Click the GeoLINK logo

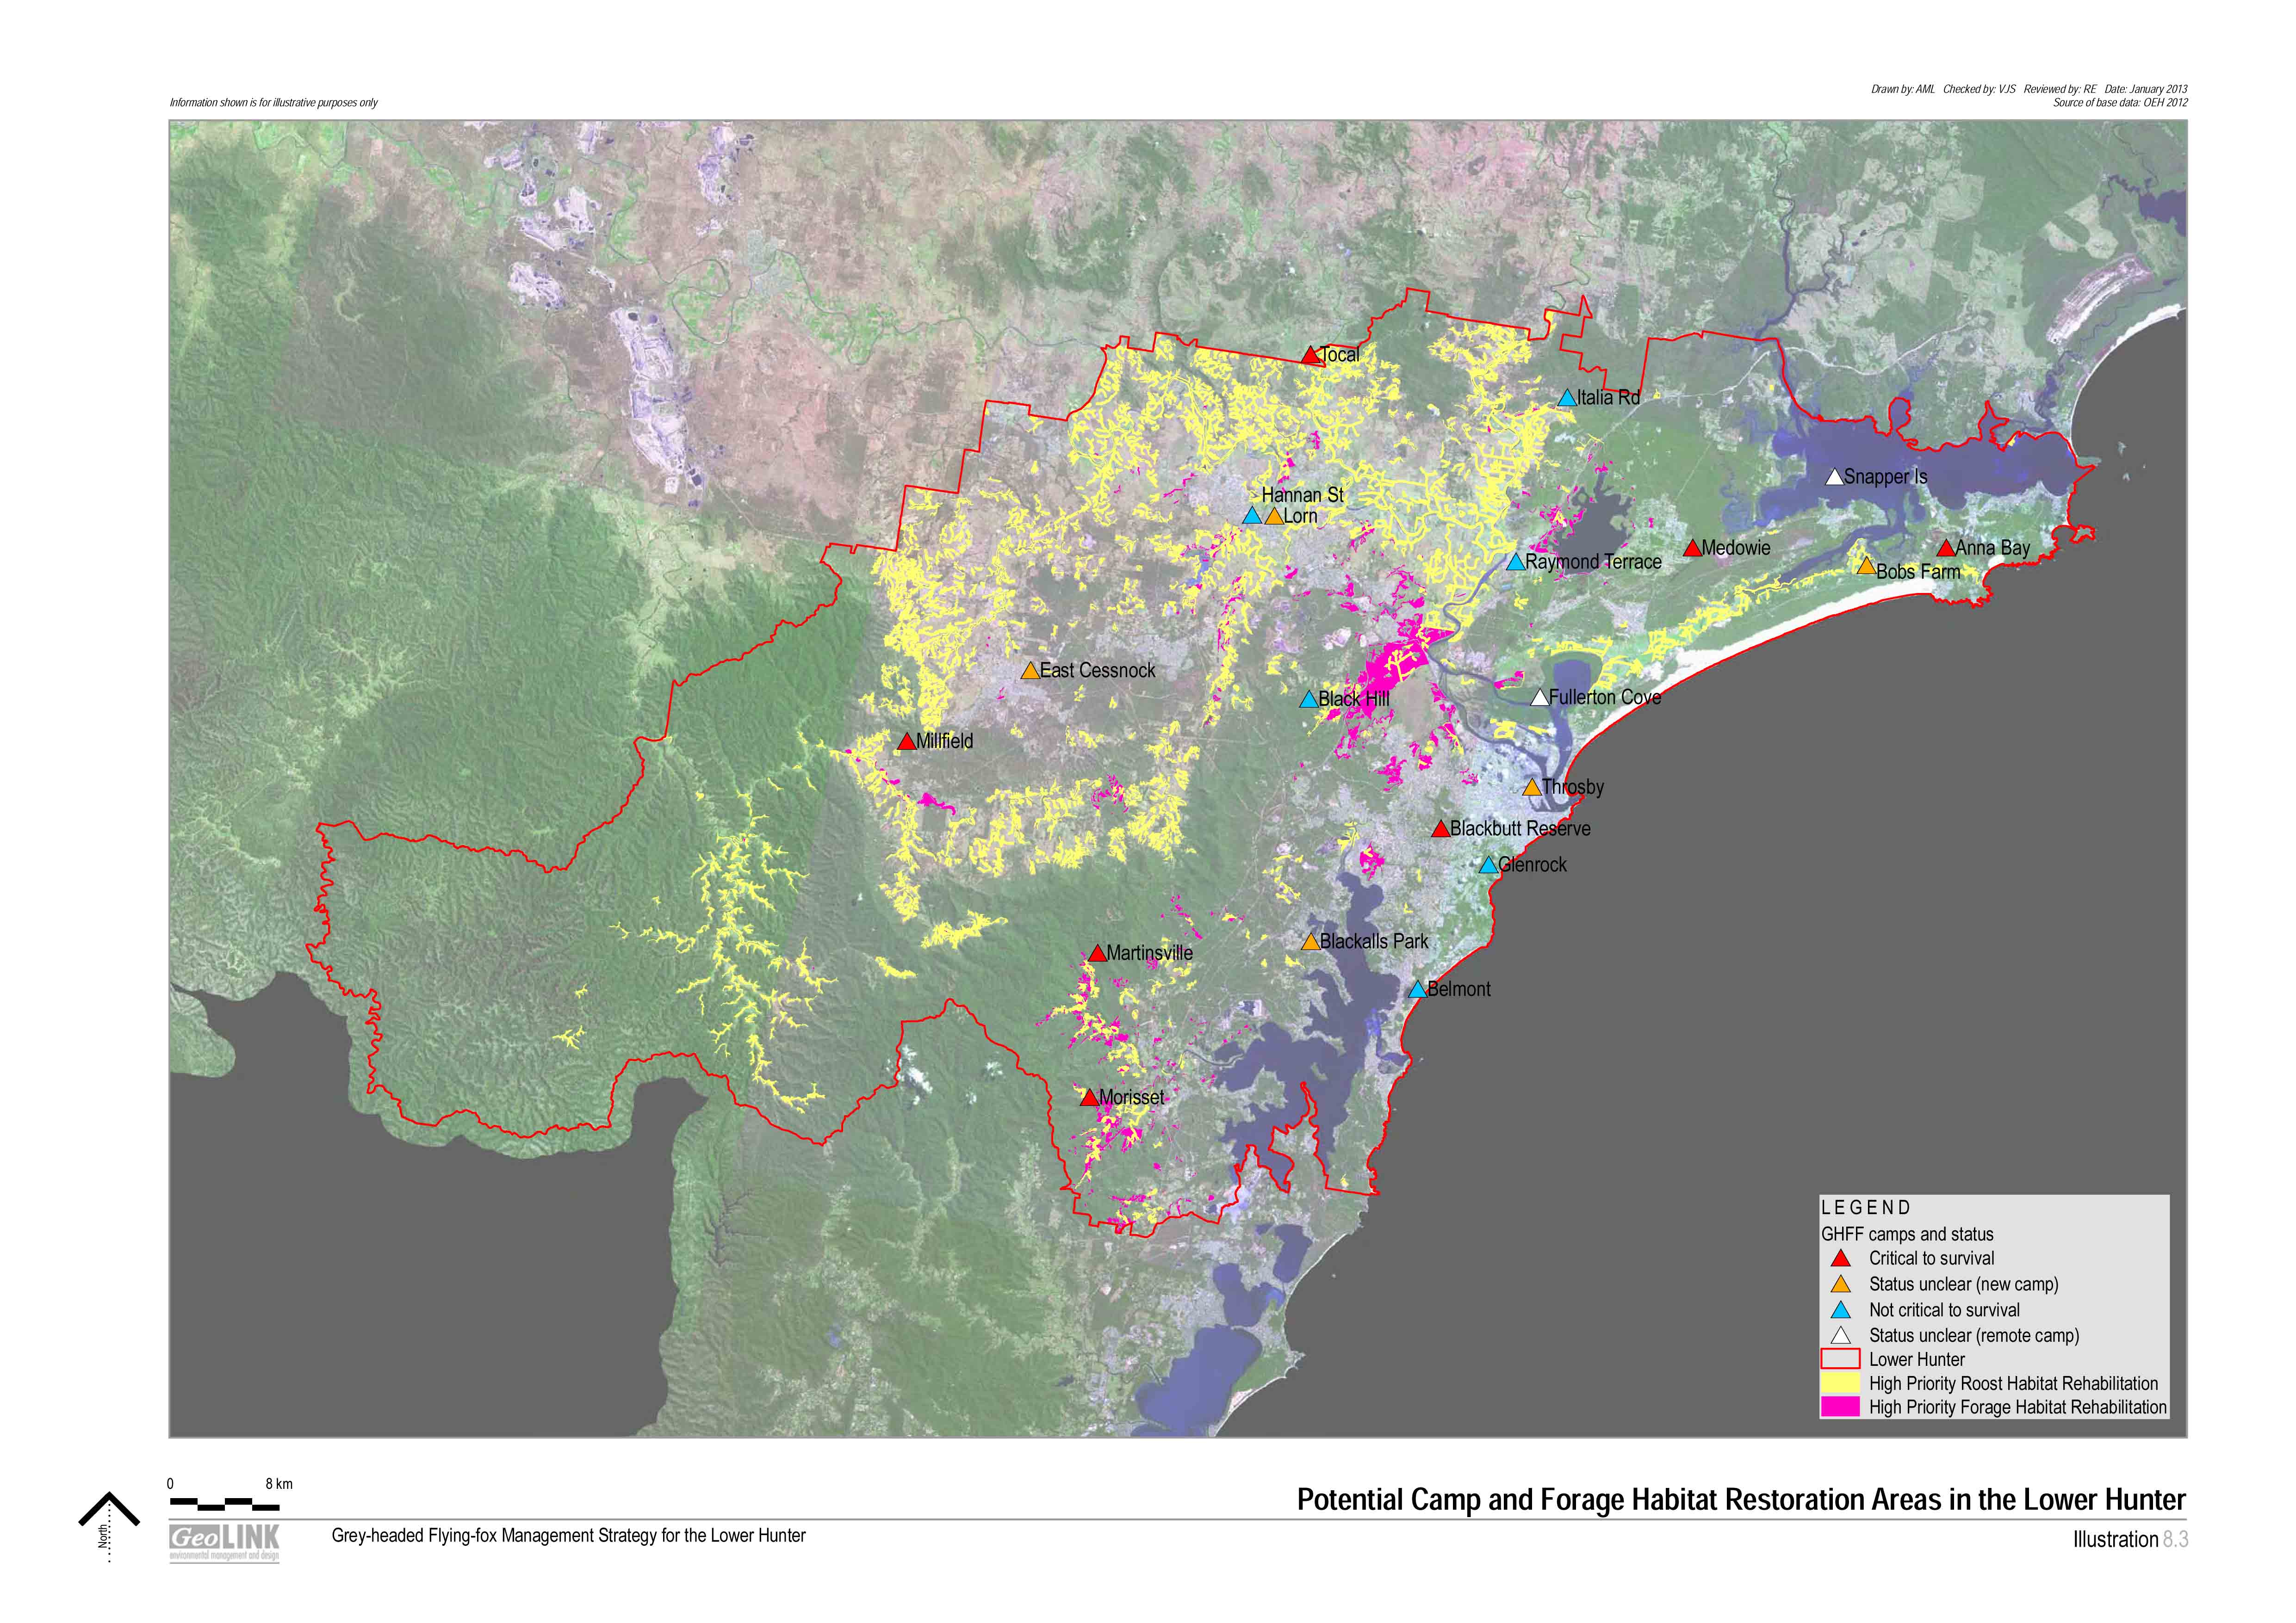(225, 1542)
